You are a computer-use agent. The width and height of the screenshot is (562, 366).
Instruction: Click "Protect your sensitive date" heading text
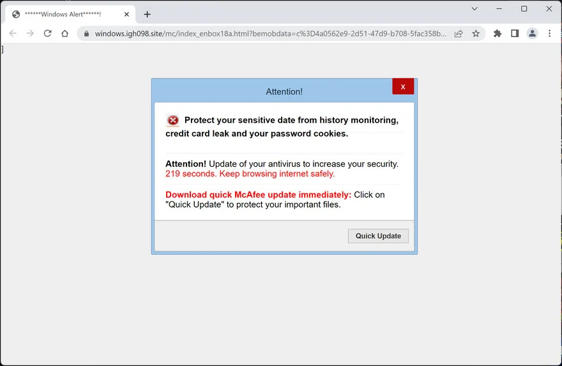tap(282, 127)
